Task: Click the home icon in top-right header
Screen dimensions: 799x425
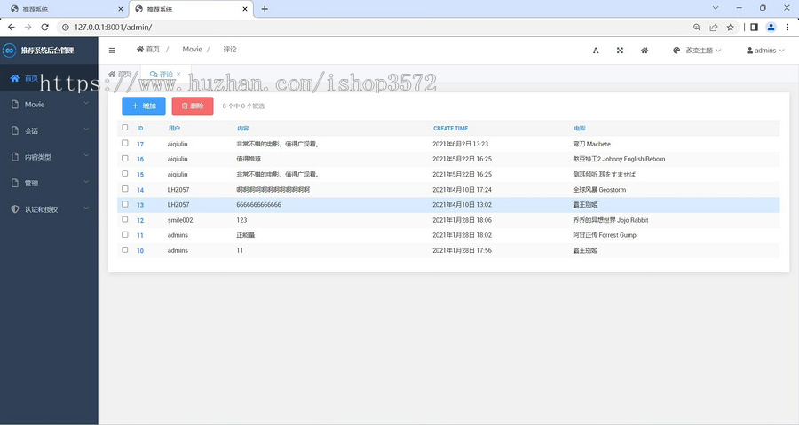Action: pos(645,51)
